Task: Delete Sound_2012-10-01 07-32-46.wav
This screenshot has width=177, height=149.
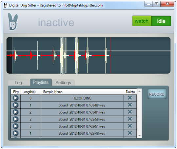Action: [130, 133]
